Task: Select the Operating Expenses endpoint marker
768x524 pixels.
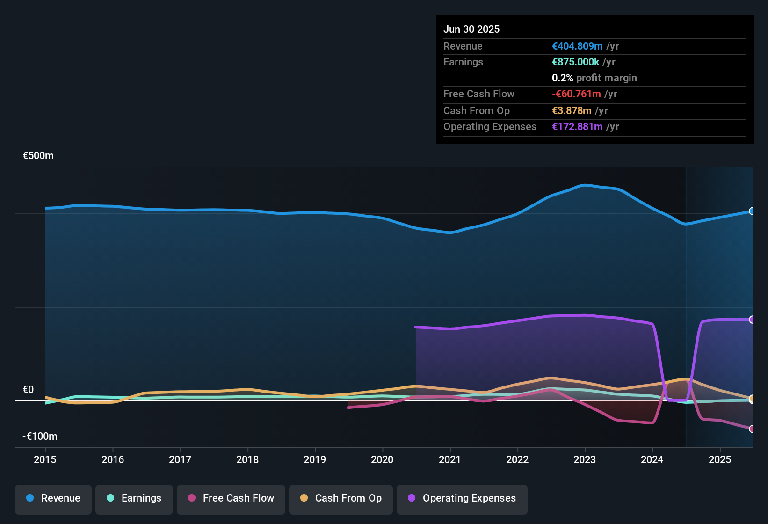Action: [x=752, y=320]
